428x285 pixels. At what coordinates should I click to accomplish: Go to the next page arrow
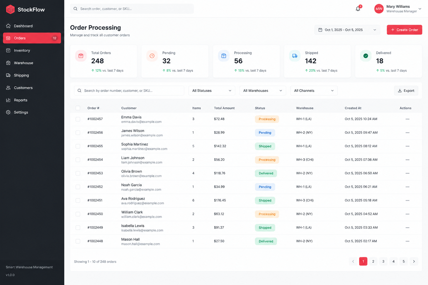tap(414, 261)
